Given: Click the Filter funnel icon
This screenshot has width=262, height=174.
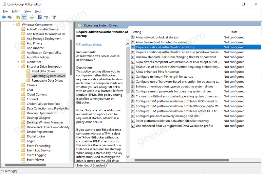Looking at the screenshot, I should (x=54, y=17).
